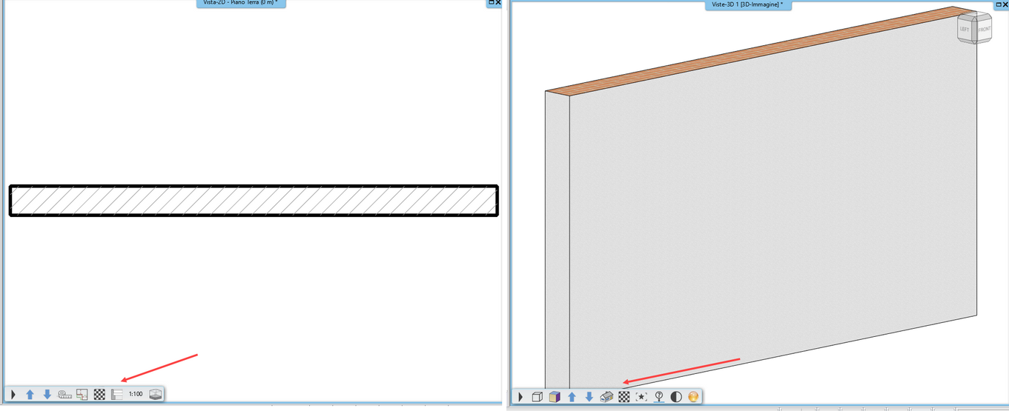1009x411 pixels.
Task: Toggle half-circle contrast shading icon
Action: [x=676, y=397]
